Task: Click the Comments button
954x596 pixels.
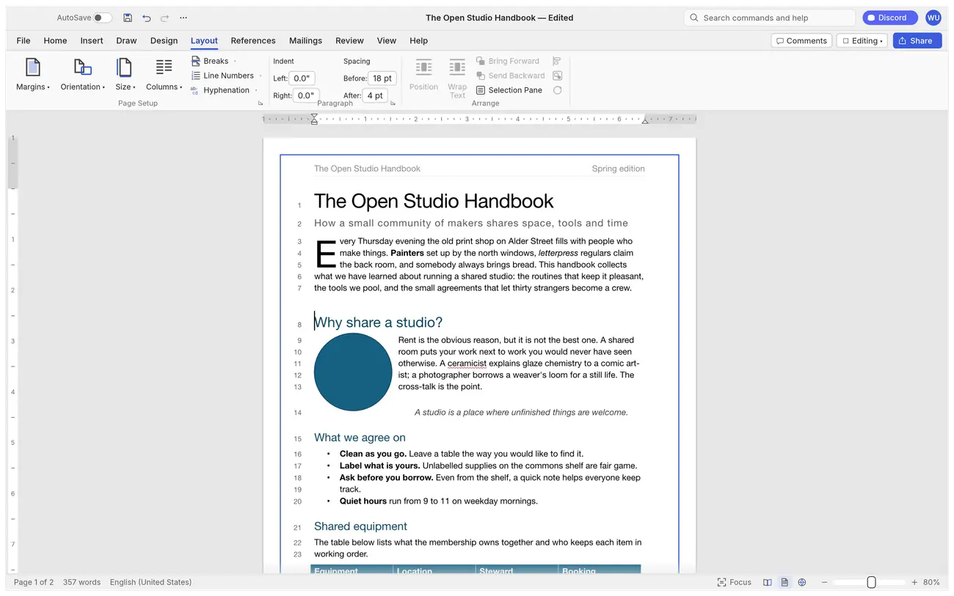Action: pos(801,41)
